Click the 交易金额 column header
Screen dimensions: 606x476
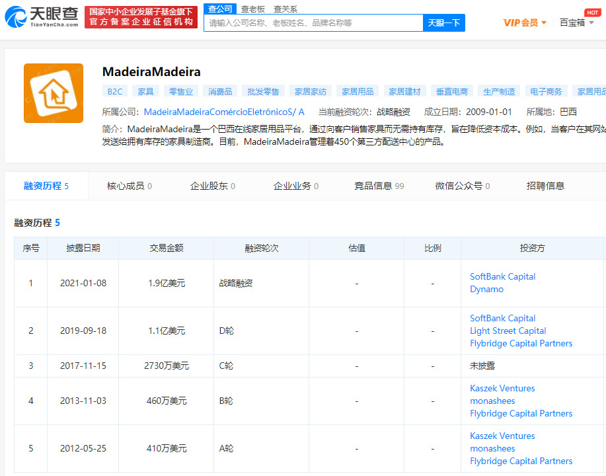pos(166,248)
